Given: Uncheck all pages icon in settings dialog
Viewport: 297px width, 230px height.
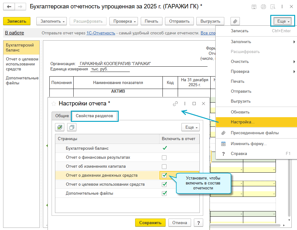Looking at the screenshot, I should click(x=72, y=127).
